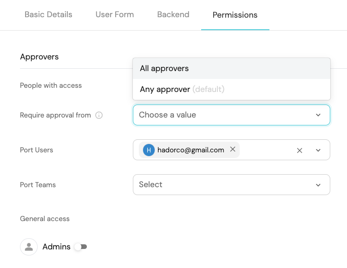Click chevron arrow in Require approval dropdown
This screenshot has height=268, width=347.
tap(318, 115)
